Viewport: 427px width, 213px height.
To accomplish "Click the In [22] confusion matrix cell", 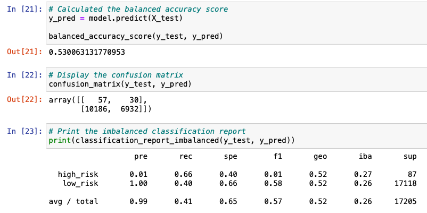I will tap(236, 79).
